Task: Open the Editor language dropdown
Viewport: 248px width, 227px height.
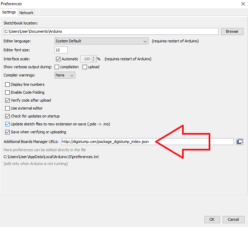Action: pos(102,41)
